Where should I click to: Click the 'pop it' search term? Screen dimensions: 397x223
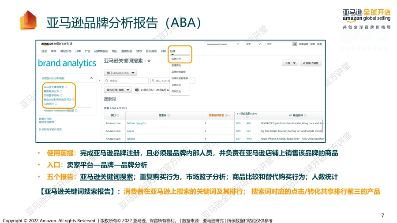click(x=131, y=131)
